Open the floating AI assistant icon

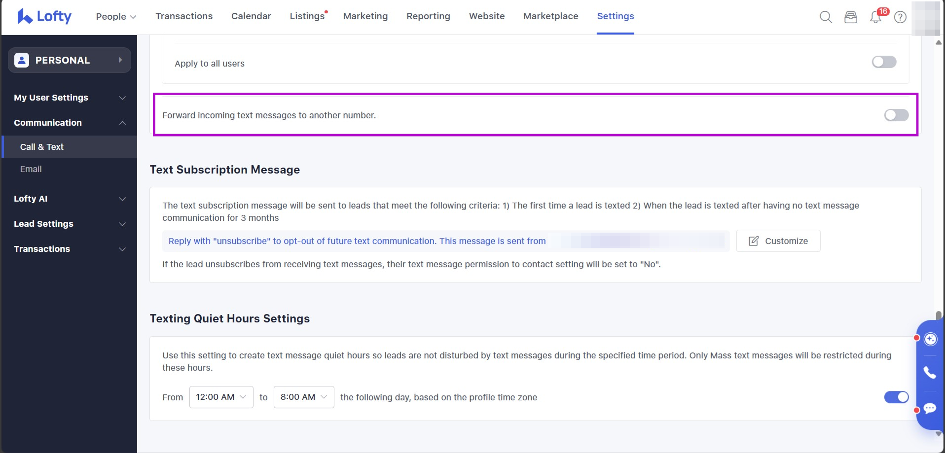[930, 339]
